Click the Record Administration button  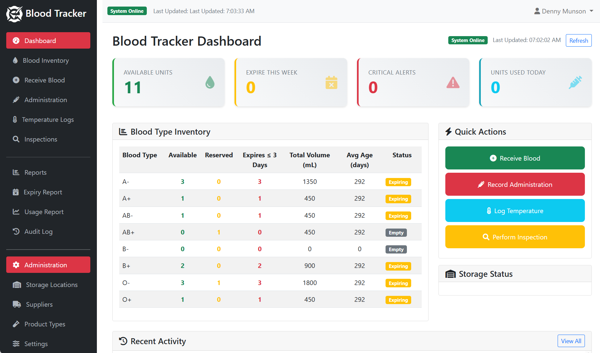click(x=515, y=184)
